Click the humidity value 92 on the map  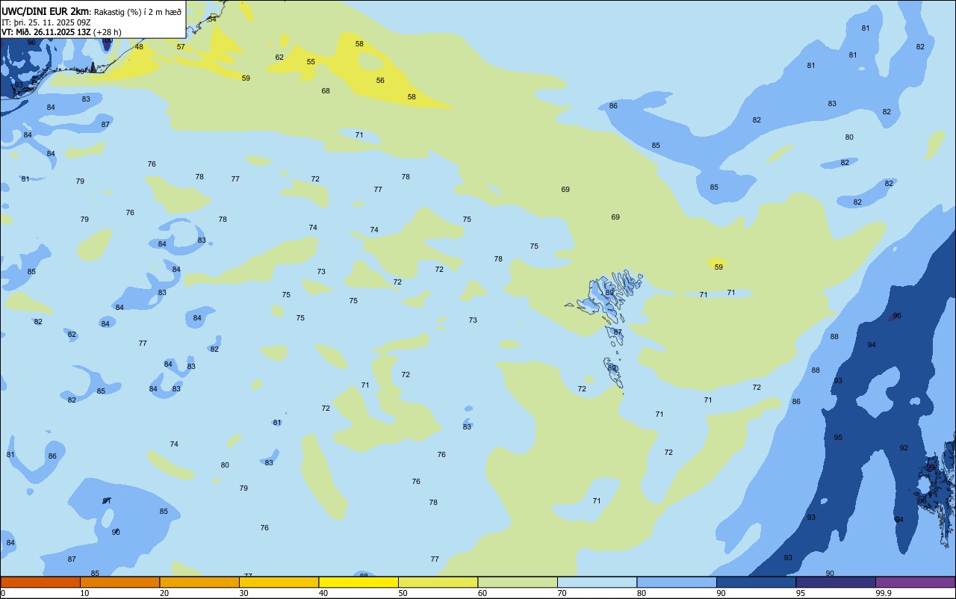pos(904,448)
